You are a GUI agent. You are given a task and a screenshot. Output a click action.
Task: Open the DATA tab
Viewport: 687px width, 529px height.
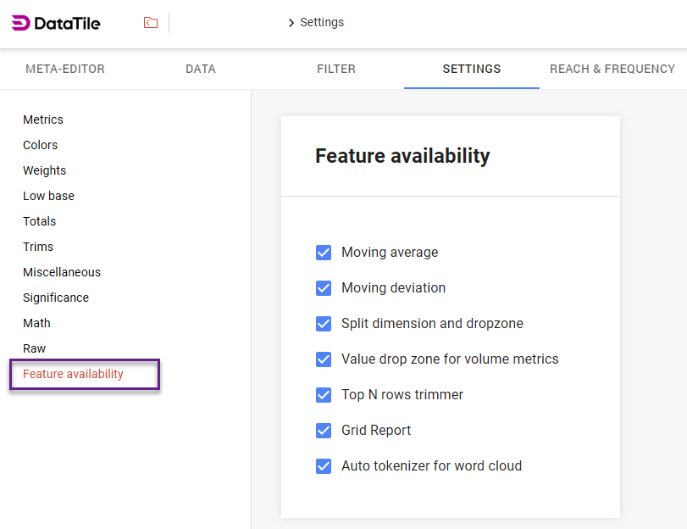click(200, 69)
